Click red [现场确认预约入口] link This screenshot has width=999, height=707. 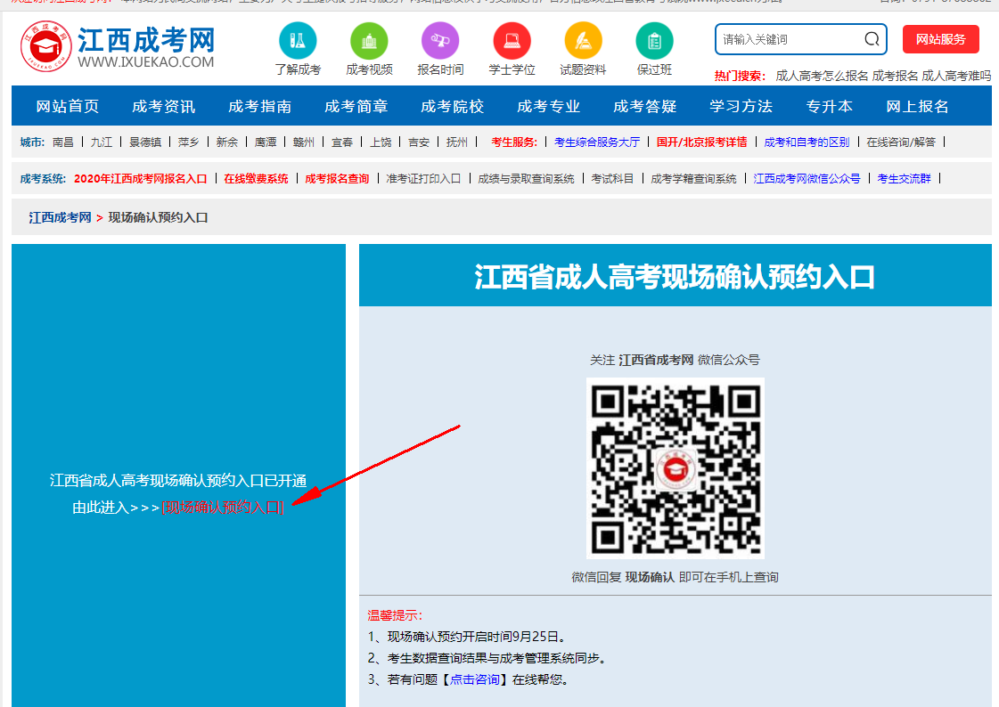point(223,508)
